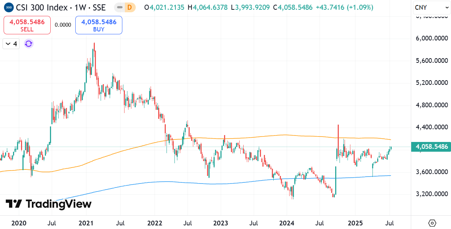The width and height of the screenshot is (451, 229).
Task: Click the blue BUY price button
Action: pos(99,25)
